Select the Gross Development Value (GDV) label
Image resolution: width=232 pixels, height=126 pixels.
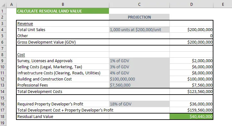tap(46, 42)
